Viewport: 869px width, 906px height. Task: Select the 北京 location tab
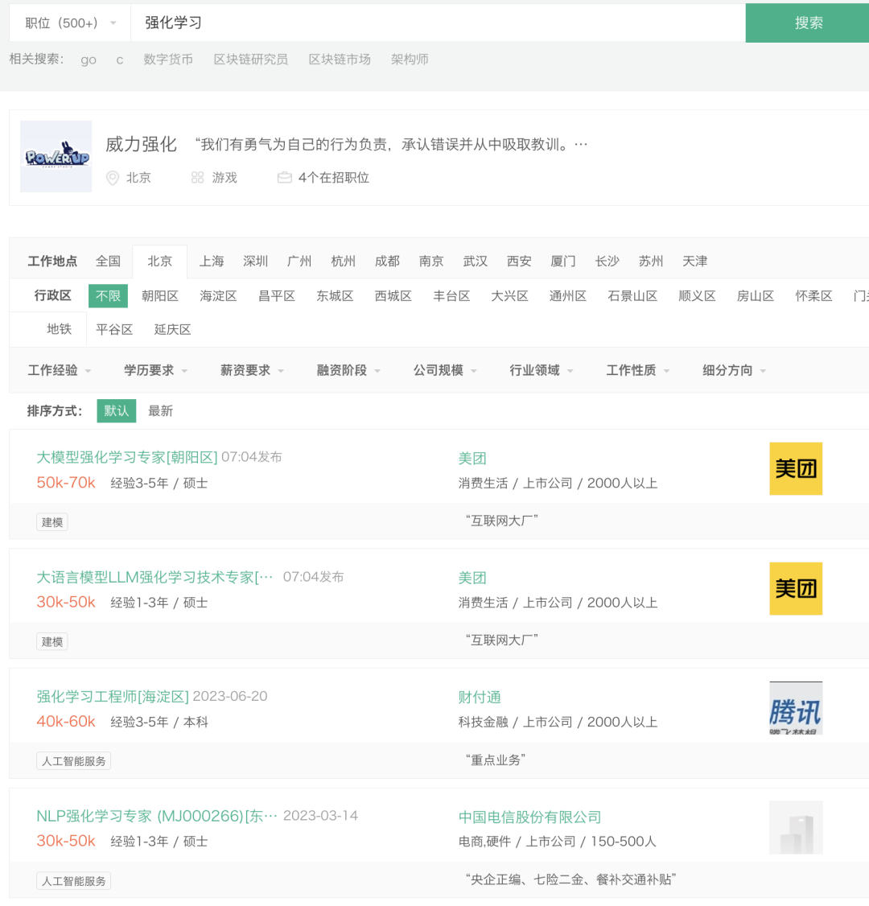click(159, 262)
